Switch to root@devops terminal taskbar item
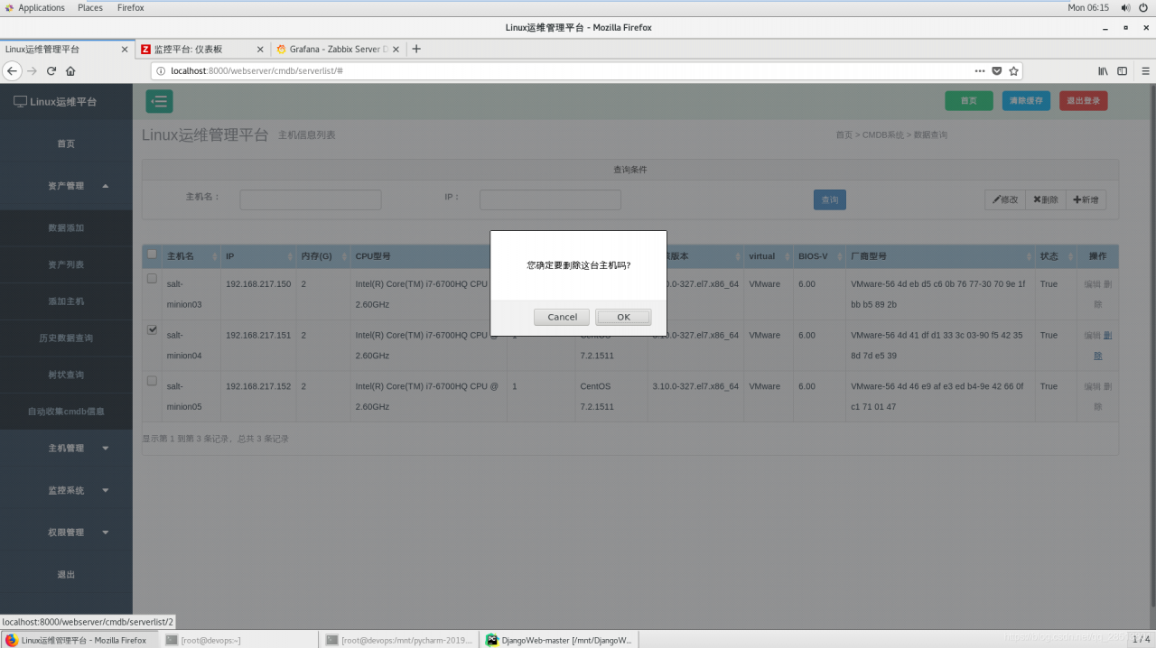The width and height of the screenshot is (1156, 648). click(239, 640)
